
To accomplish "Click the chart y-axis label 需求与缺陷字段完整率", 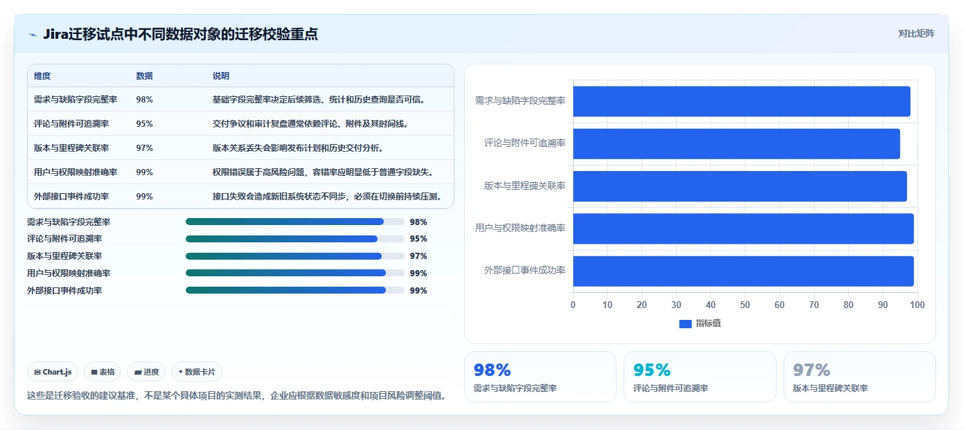I will [520, 100].
